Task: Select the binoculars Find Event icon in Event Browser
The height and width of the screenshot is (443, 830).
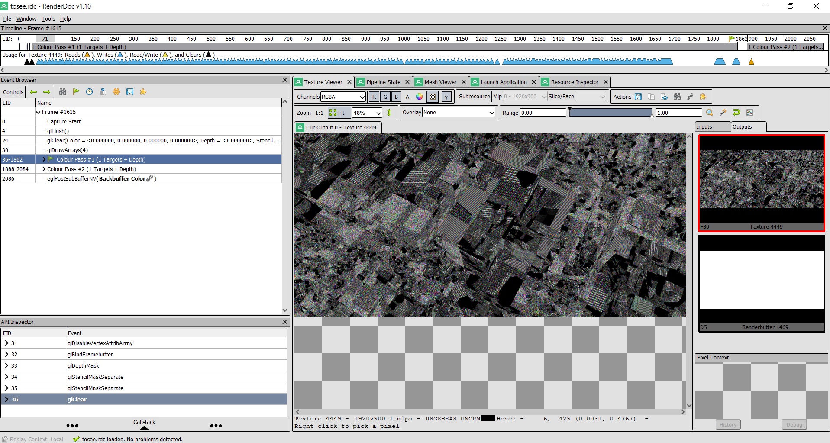Action: 63,92
